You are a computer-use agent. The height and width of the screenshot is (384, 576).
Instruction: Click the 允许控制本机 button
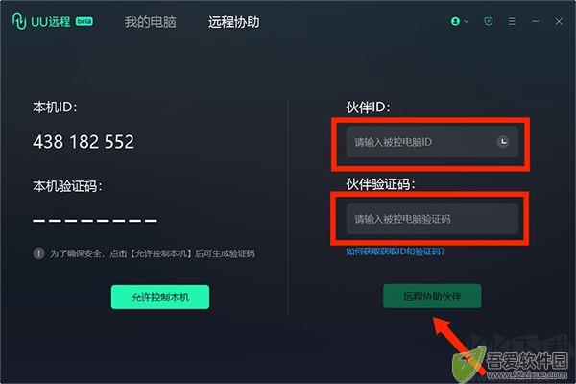[x=160, y=297]
